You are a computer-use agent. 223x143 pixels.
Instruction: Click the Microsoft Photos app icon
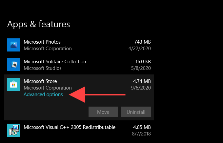click(14, 45)
